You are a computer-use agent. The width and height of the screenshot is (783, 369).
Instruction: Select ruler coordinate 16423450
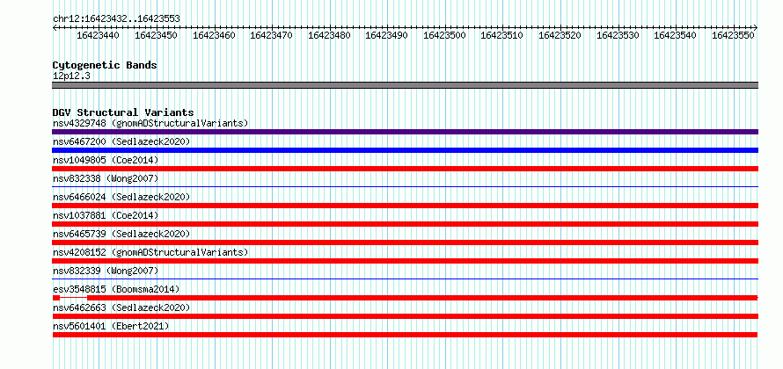tap(156, 35)
